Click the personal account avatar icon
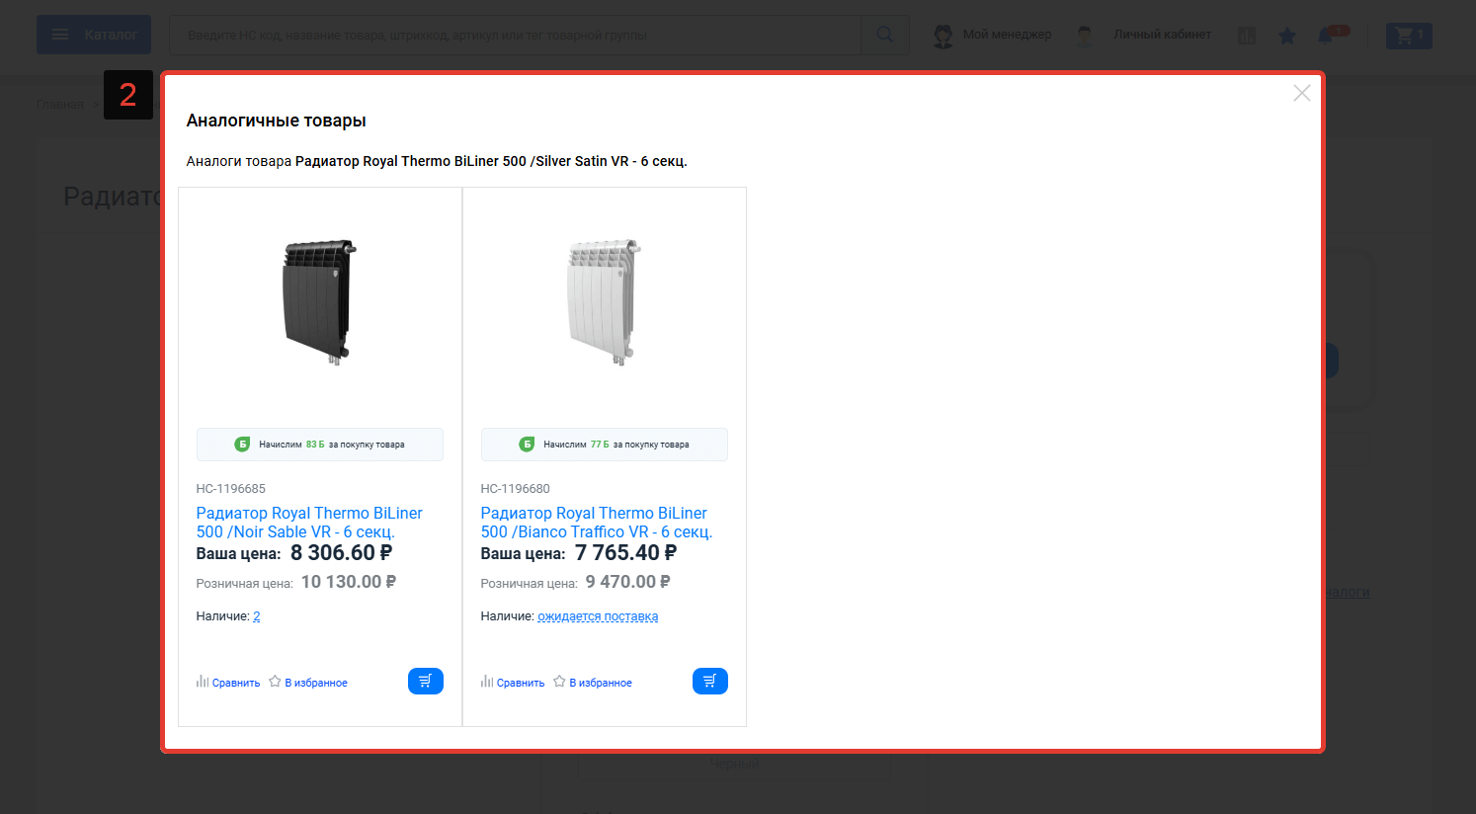 (x=1085, y=37)
